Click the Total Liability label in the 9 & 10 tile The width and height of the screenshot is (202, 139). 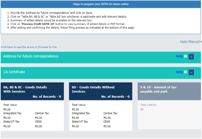[148, 105]
